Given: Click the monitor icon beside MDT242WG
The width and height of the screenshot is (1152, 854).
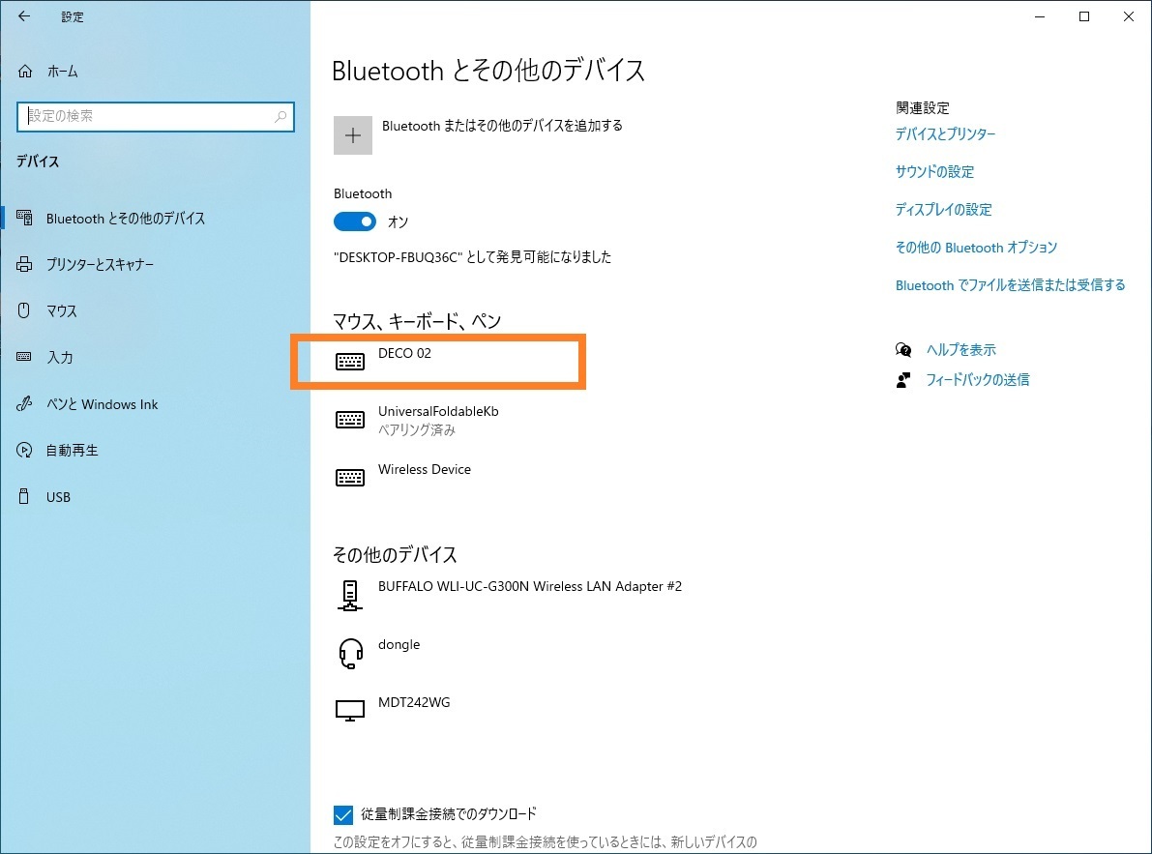Looking at the screenshot, I should tap(350, 711).
